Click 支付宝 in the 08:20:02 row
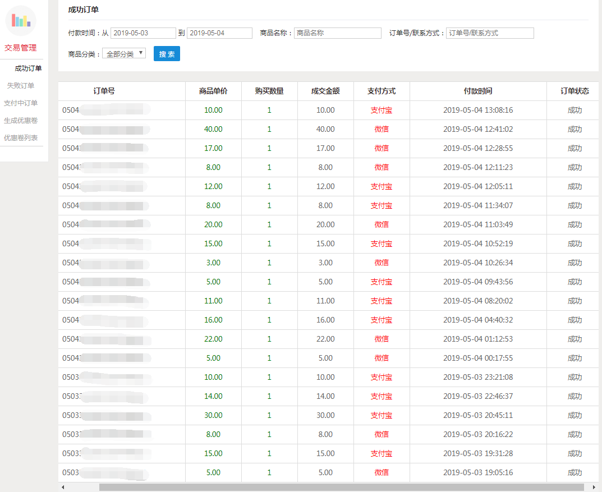 coord(382,301)
